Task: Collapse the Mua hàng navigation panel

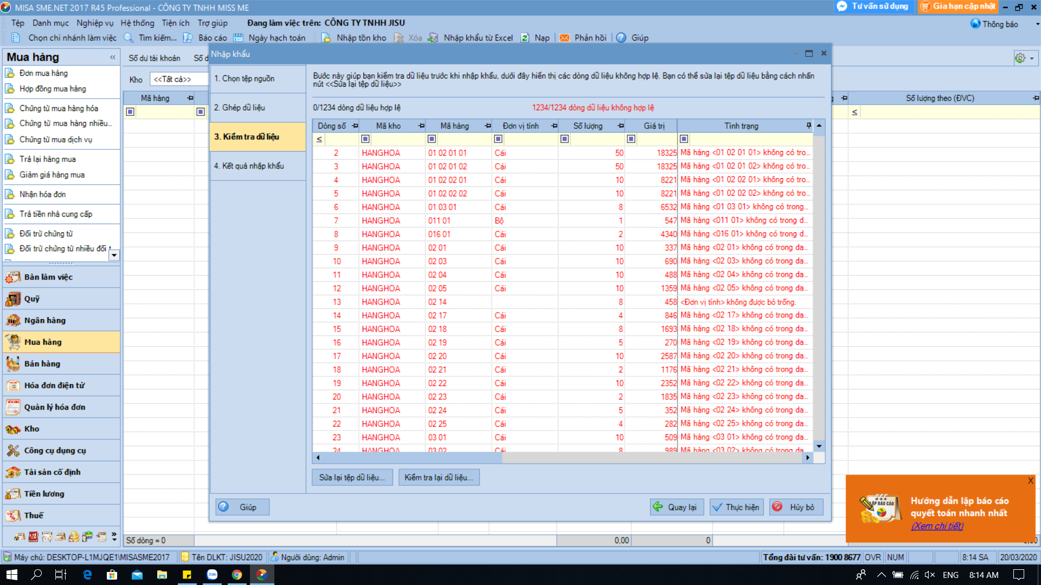Action: (x=112, y=57)
